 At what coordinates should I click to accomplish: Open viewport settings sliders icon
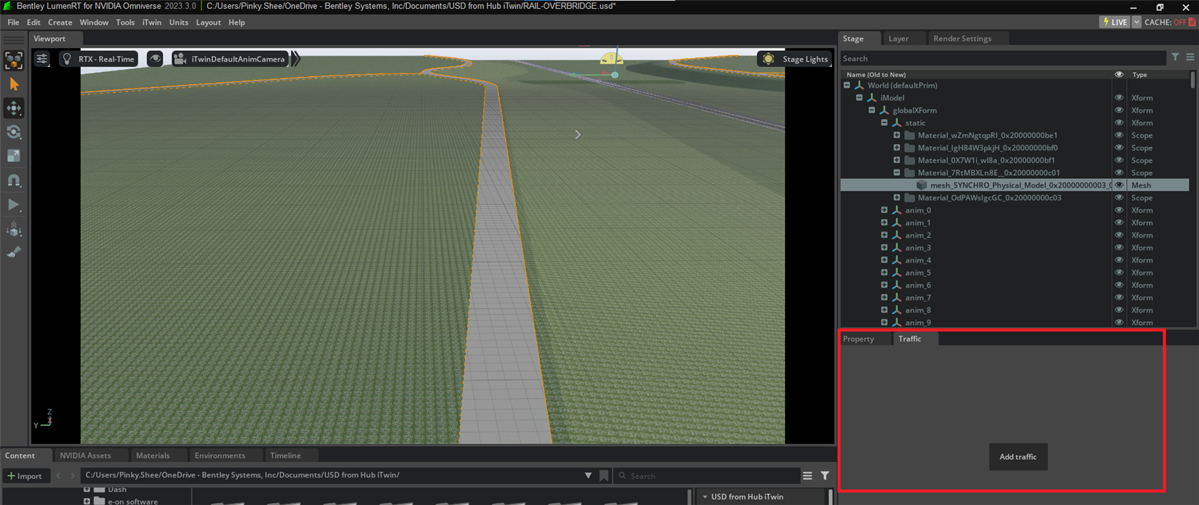(42, 59)
